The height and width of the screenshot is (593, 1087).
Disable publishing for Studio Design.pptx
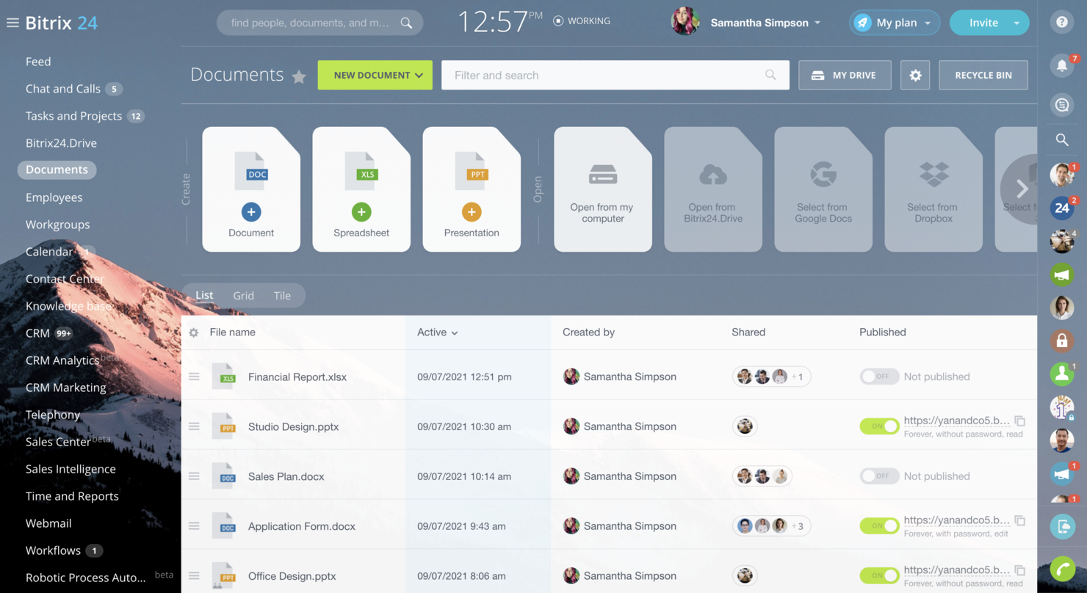pos(879,426)
